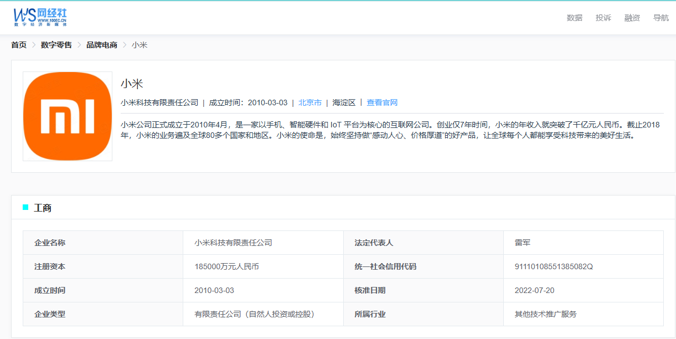Viewport: 676px width, 339px height.
Task: Click legal representative value 雷军
Action: click(x=523, y=243)
